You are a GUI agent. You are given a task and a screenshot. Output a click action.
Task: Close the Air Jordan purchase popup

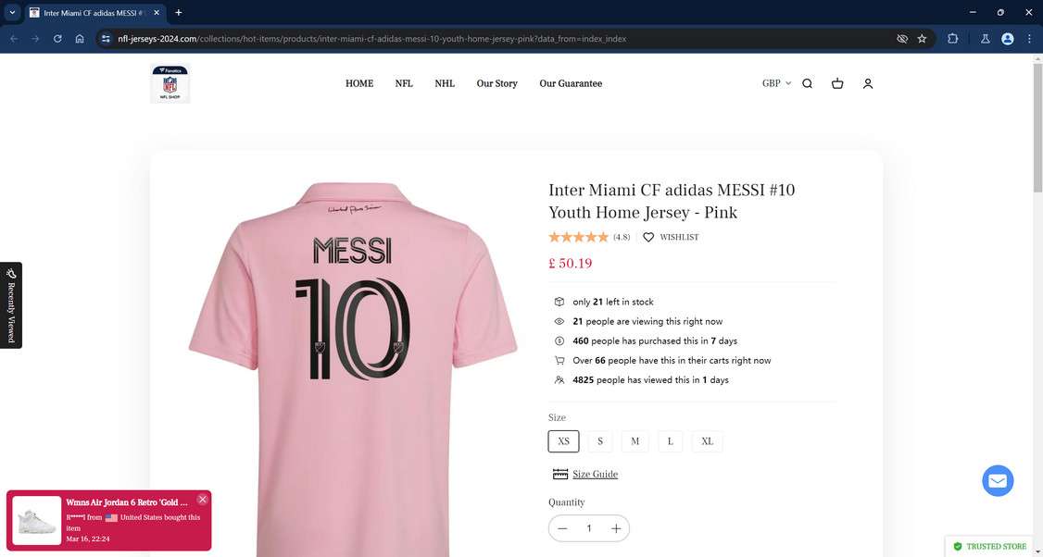(x=203, y=500)
